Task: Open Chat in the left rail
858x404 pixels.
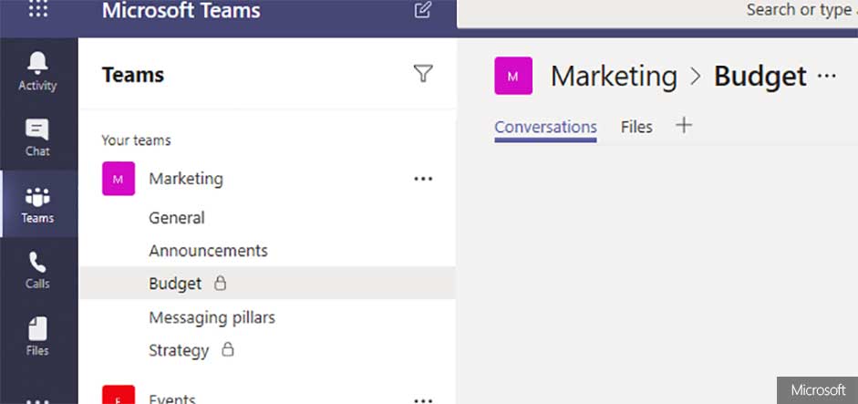Action: [x=37, y=138]
